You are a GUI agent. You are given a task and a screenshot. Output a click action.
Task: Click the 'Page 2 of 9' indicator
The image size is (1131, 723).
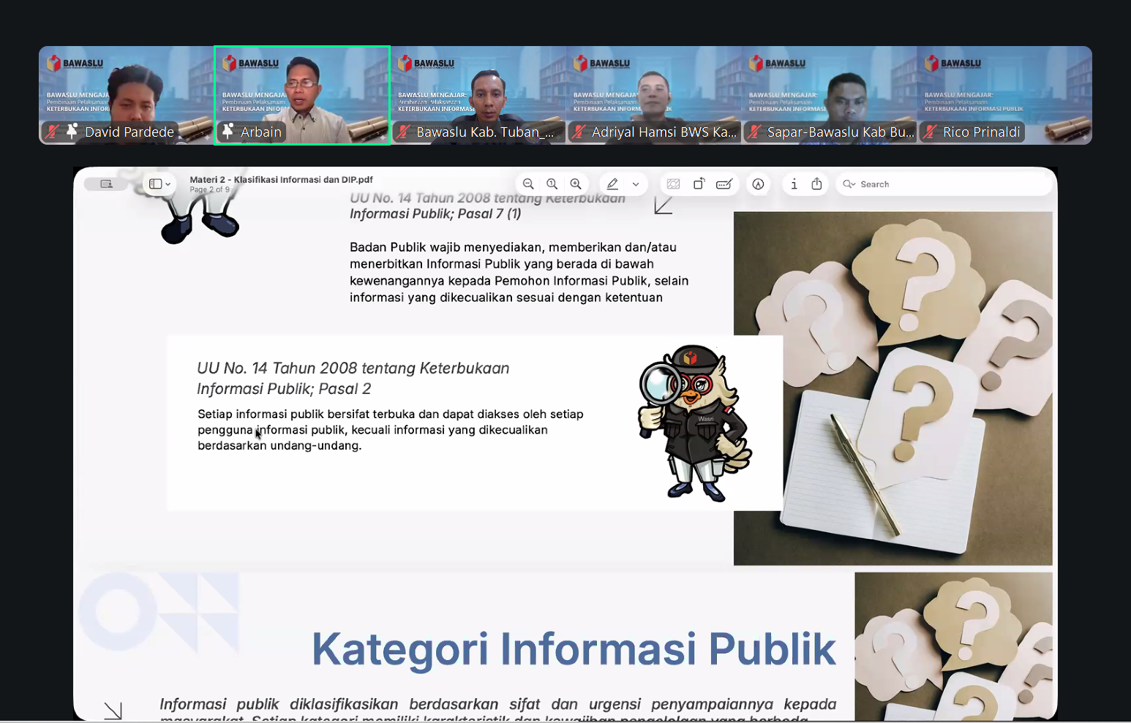(x=209, y=189)
